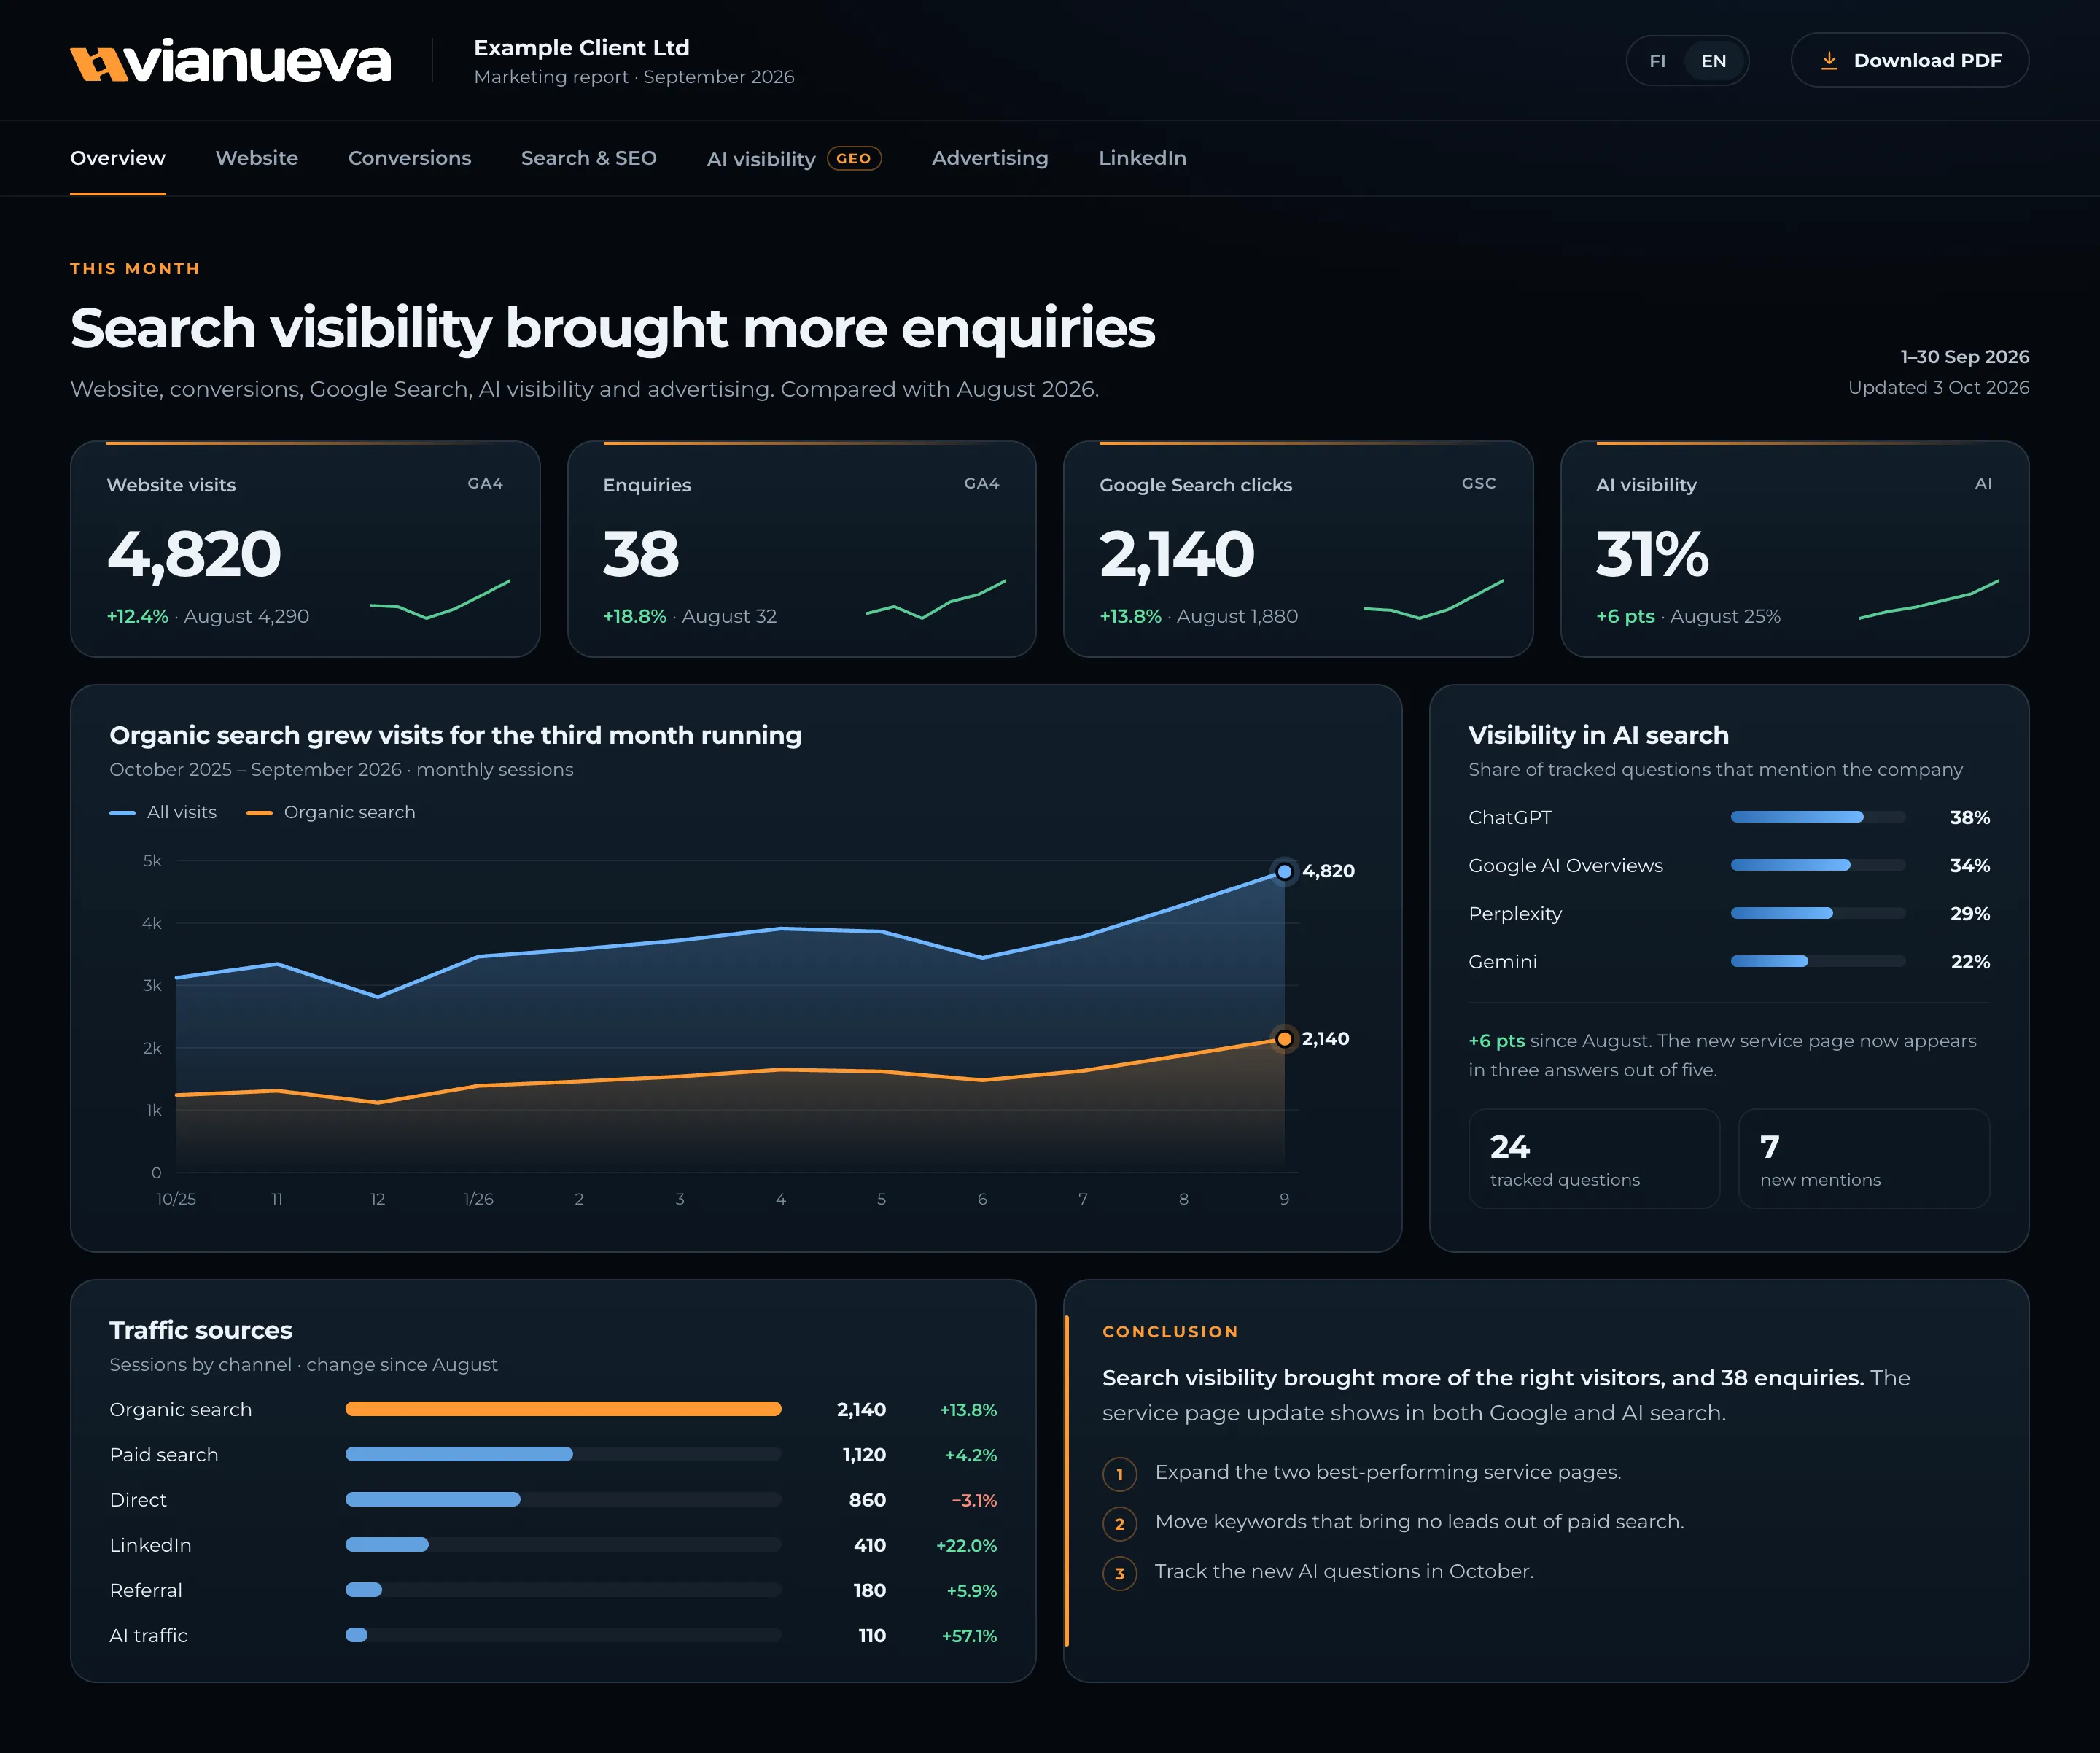The width and height of the screenshot is (2100, 1753).
Task: Click the 10/25 x-axis label
Action: pos(176,1199)
